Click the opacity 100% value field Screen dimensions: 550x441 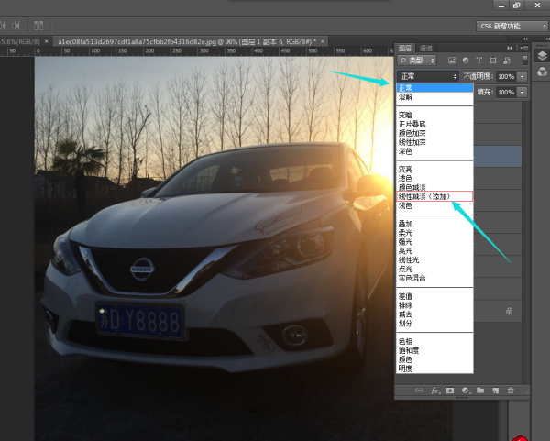[x=506, y=76]
